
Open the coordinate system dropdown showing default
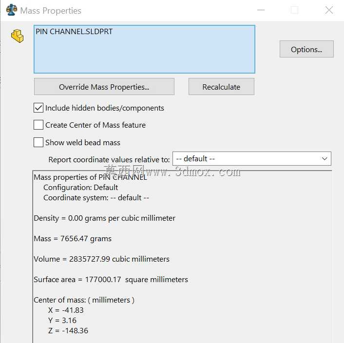[252, 158]
